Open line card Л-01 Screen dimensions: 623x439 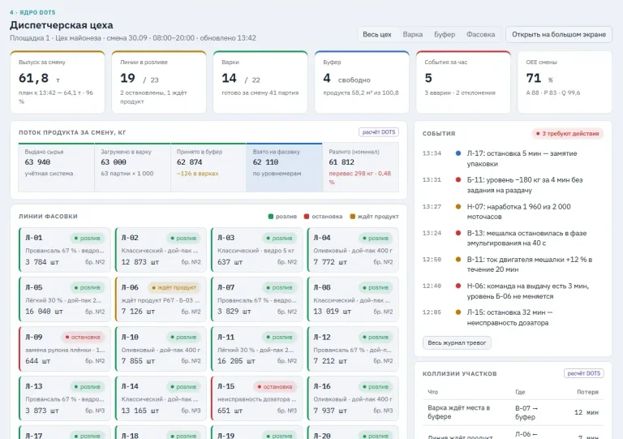click(x=65, y=250)
